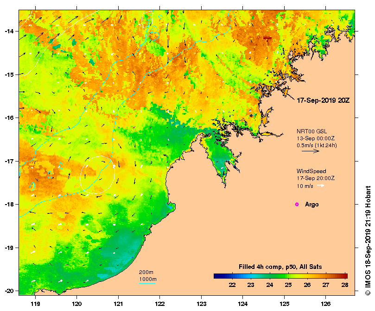Click the IMOS copyright text on right edge
Image resolution: width=375 pixels, height=311 pixels.
[x=368, y=240]
